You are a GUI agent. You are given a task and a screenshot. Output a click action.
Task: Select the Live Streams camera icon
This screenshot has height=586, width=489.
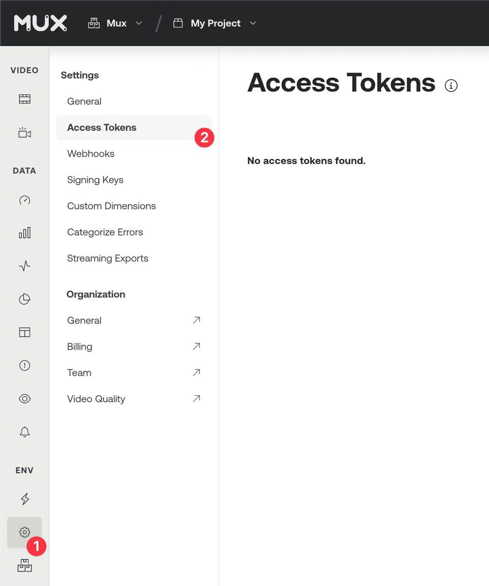(24, 132)
